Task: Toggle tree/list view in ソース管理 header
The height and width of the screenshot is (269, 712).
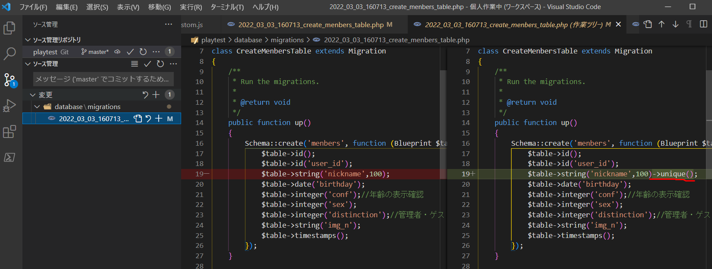Action: tap(135, 64)
